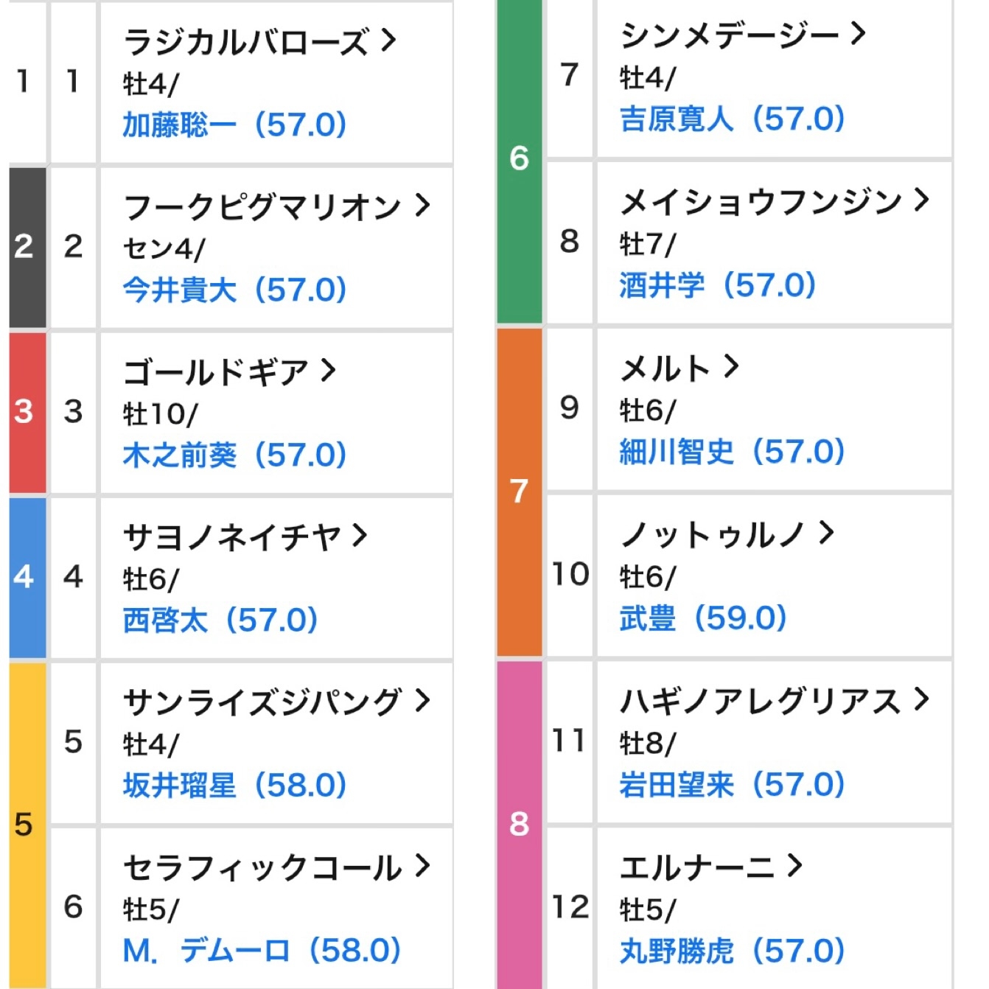Open jockey 坂井瑠星 profile link
The image size is (989, 989).
[179, 785]
